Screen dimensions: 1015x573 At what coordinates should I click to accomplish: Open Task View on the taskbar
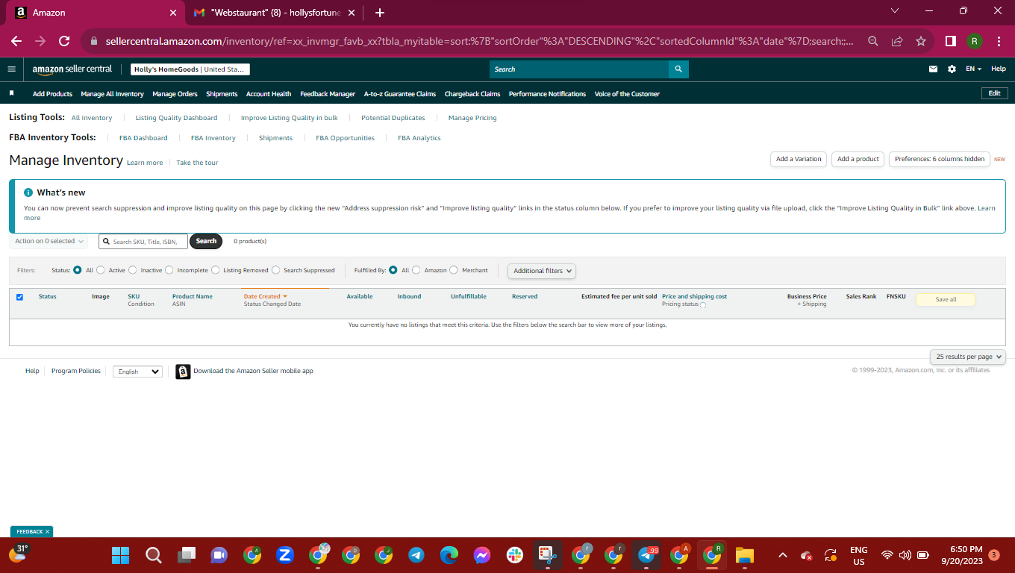(187, 555)
